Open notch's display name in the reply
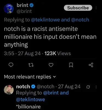Viewport: 102px width, 110px height. (x=23, y=87)
